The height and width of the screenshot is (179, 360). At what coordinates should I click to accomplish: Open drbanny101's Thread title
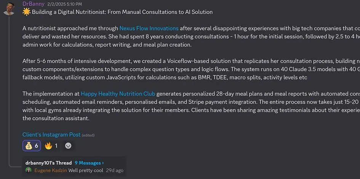[x=48, y=163]
